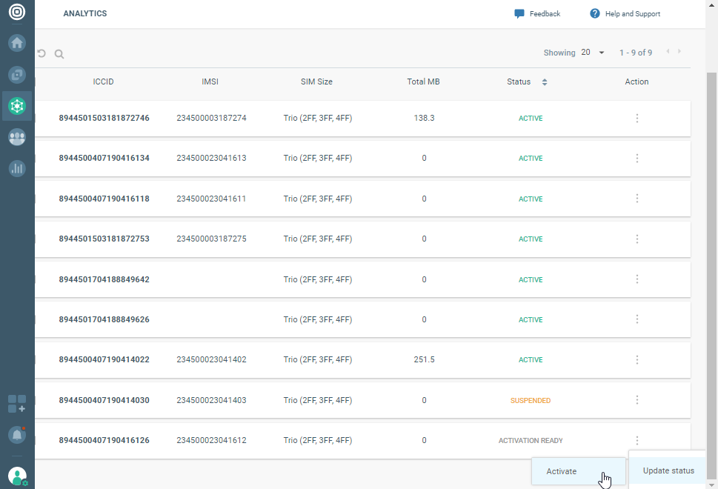The image size is (718, 489).
Task: Click the analytics bar chart sidebar icon
Action: (x=17, y=168)
